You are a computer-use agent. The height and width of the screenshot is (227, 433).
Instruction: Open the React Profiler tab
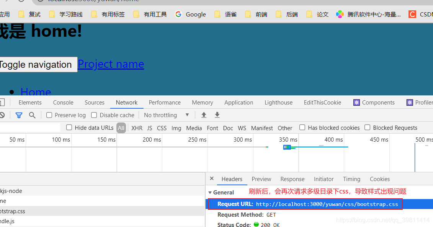[x=420, y=103]
